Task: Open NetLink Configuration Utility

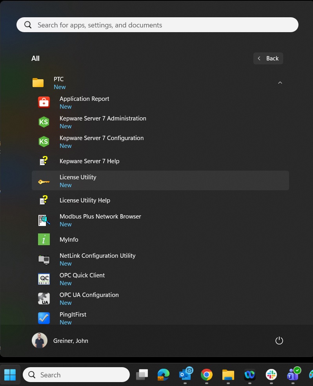Action: [x=97, y=259]
